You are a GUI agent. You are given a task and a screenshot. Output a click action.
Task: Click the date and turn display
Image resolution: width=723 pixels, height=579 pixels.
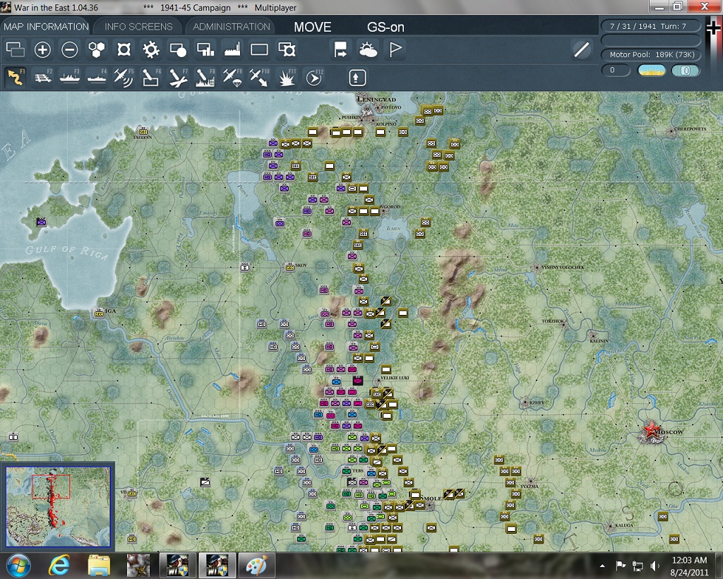(x=650, y=26)
